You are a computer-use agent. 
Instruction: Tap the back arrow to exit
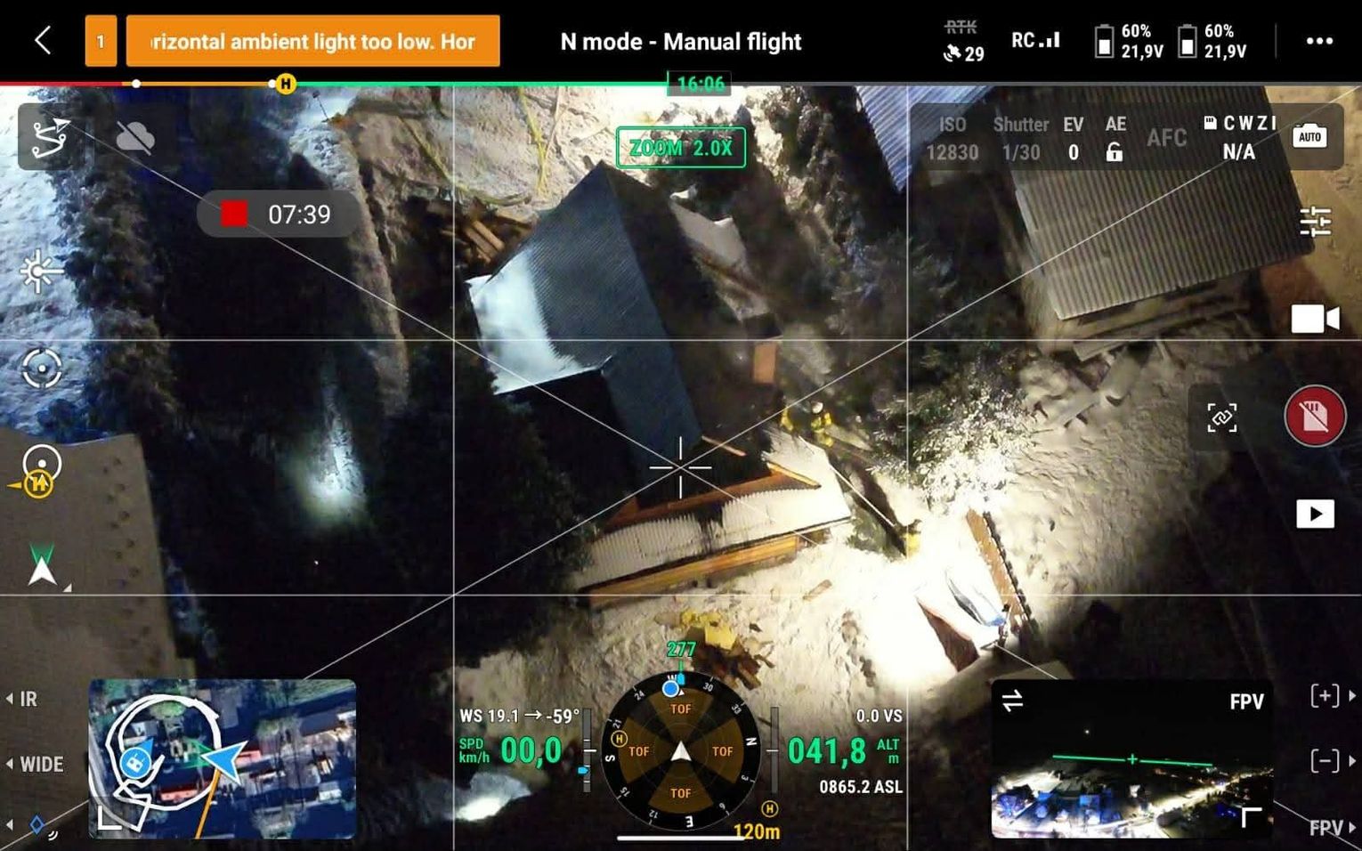pyautogui.click(x=43, y=41)
